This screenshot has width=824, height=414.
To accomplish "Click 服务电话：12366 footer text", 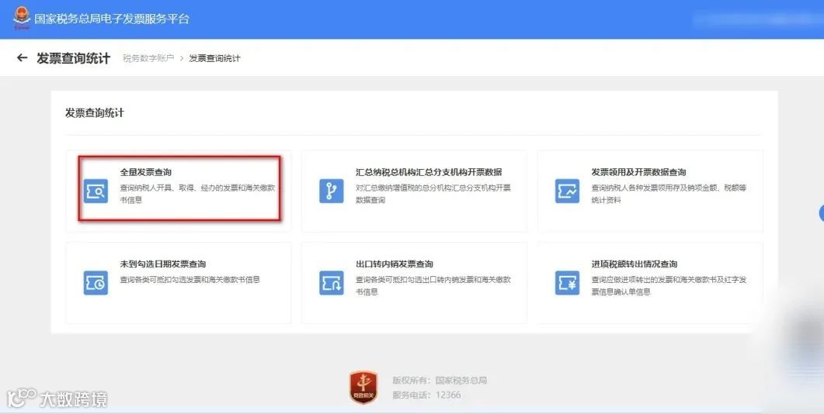I will tap(426, 395).
